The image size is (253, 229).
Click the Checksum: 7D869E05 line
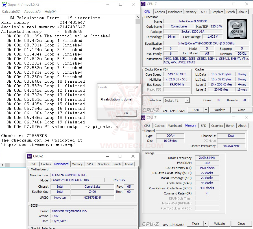click(x=24, y=136)
